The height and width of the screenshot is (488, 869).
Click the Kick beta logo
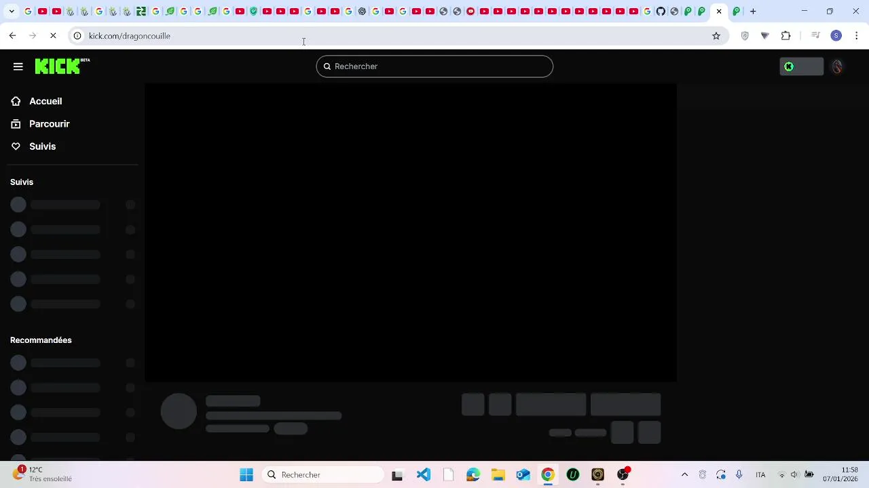click(x=62, y=66)
